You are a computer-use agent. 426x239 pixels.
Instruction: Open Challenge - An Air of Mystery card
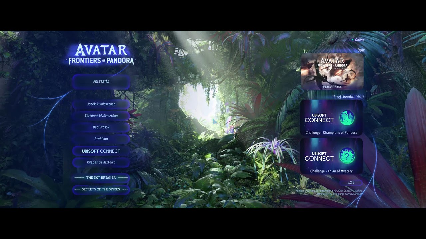click(x=331, y=156)
